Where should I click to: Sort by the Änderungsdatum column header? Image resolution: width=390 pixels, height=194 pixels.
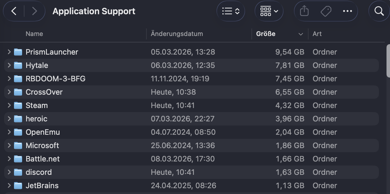177,34
